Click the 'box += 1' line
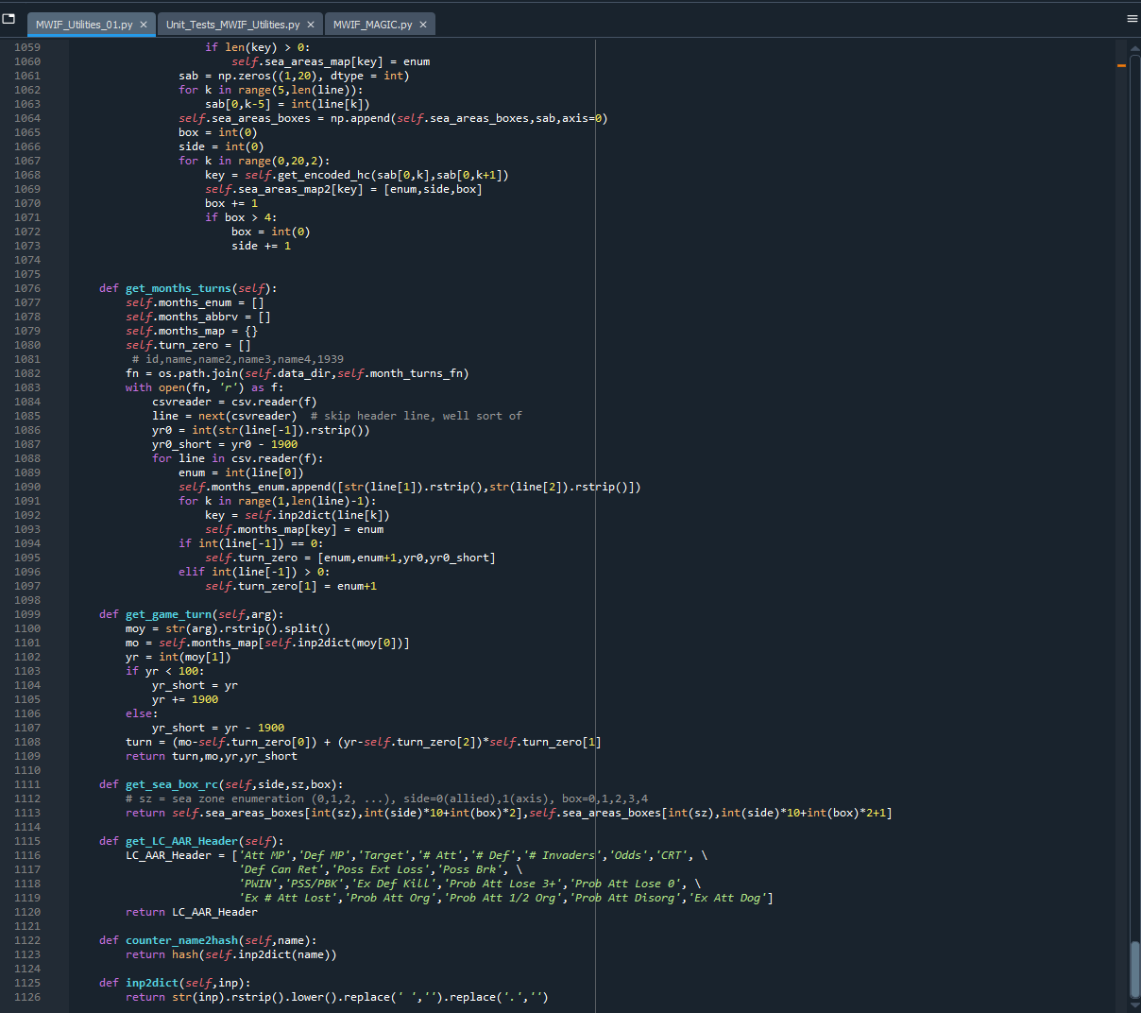The image size is (1141, 1013). (231, 203)
